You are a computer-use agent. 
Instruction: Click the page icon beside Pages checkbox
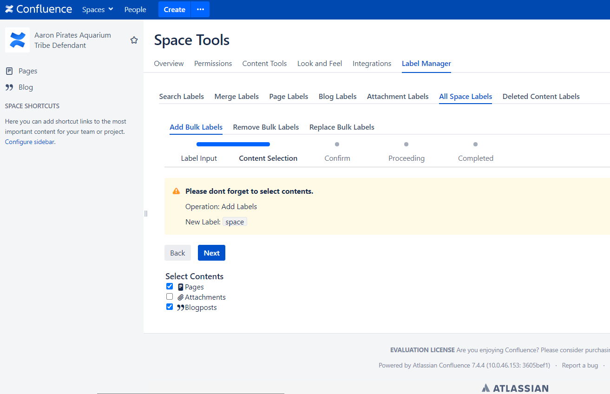pos(181,287)
